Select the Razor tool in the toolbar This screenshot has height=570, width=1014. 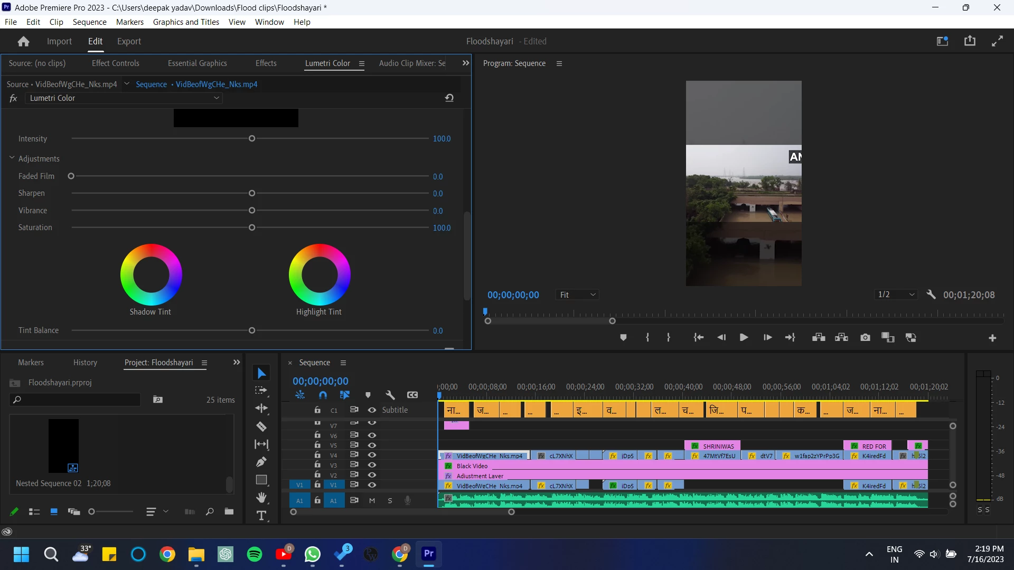click(261, 426)
